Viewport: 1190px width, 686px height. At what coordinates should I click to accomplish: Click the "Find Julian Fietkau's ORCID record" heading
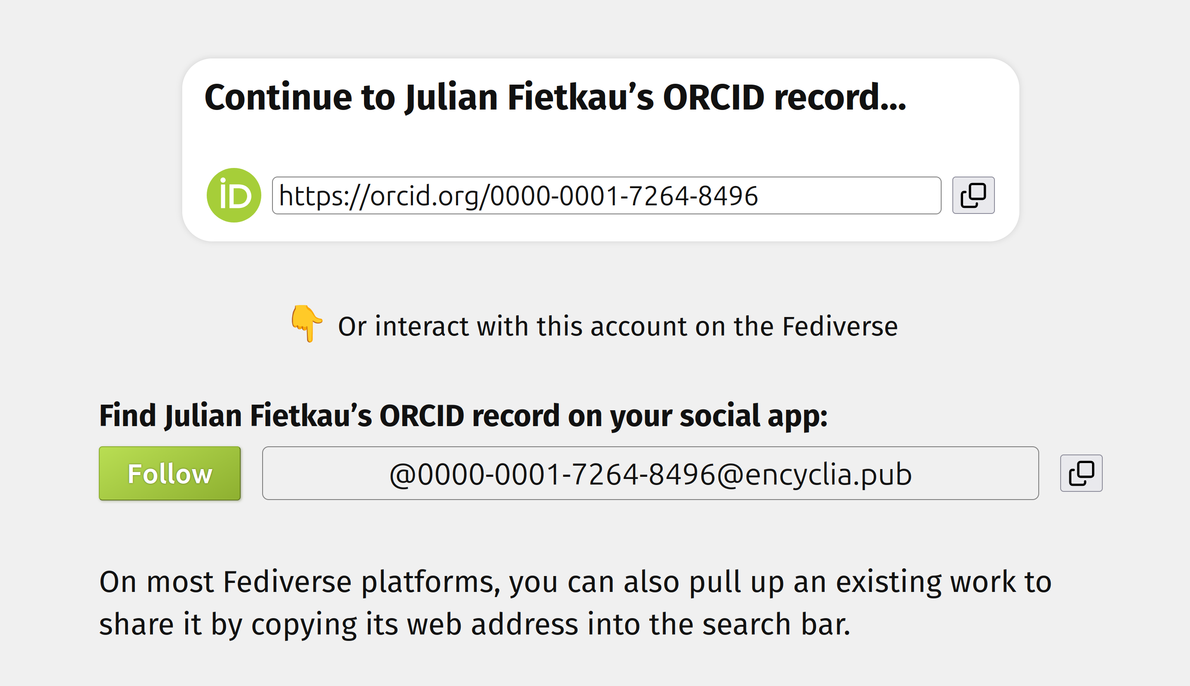(463, 415)
